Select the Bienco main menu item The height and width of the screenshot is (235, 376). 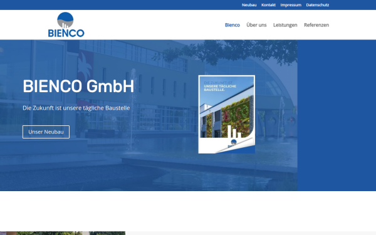232,25
